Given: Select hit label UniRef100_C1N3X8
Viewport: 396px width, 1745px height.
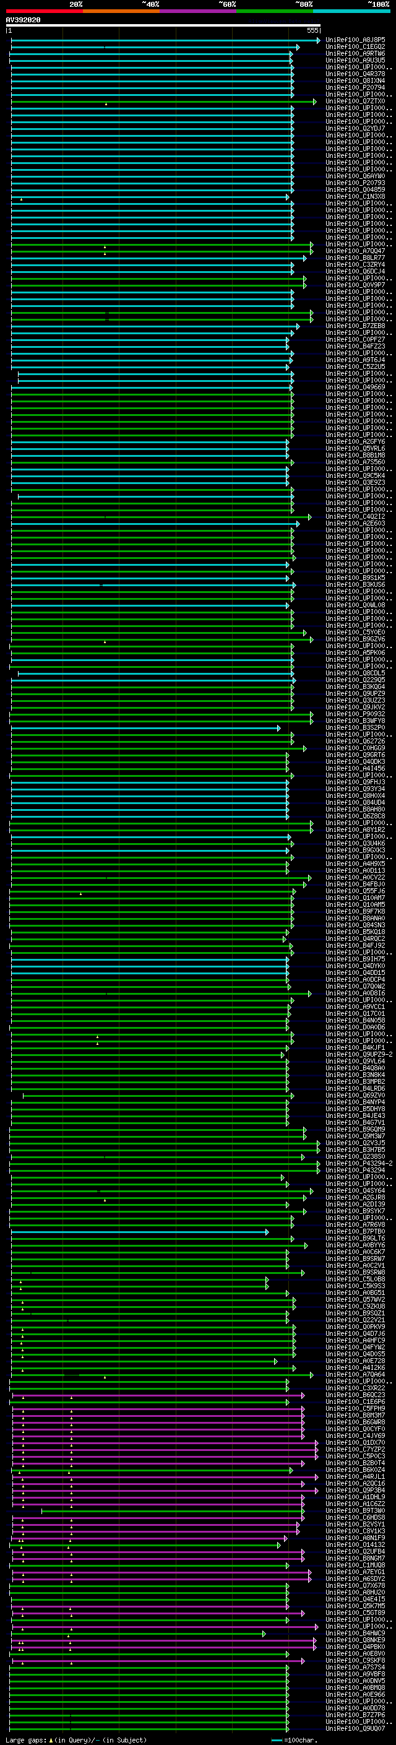Looking at the screenshot, I should (x=355, y=196).
